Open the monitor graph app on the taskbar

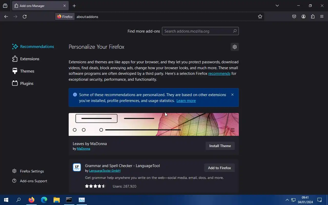82,200
